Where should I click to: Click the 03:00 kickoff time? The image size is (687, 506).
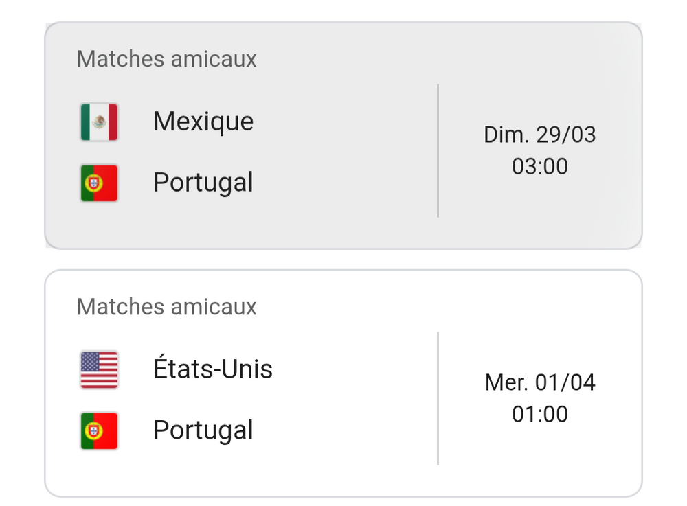[x=540, y=167]
